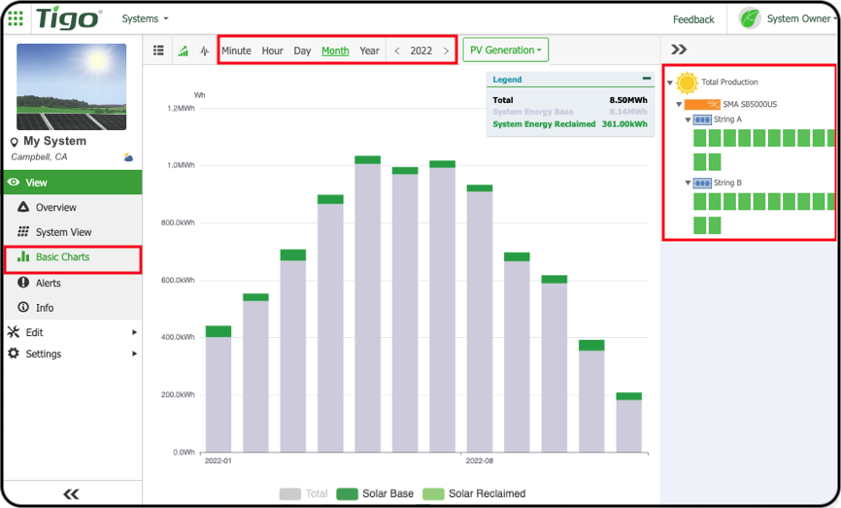Click the grey Total swatch
The height and width of the screenshot is (508, 841).
tap(290, 493)
